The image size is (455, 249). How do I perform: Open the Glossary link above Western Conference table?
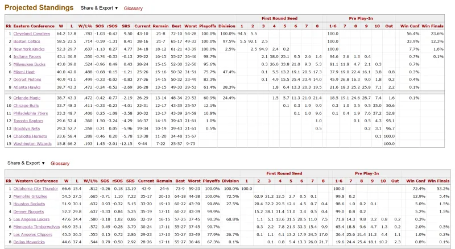point(60,163)
